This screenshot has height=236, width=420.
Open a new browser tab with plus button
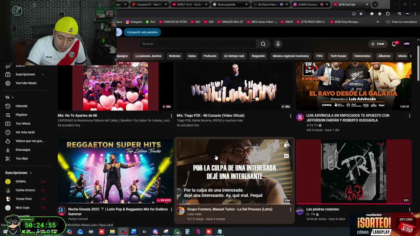tap(375, 5)
